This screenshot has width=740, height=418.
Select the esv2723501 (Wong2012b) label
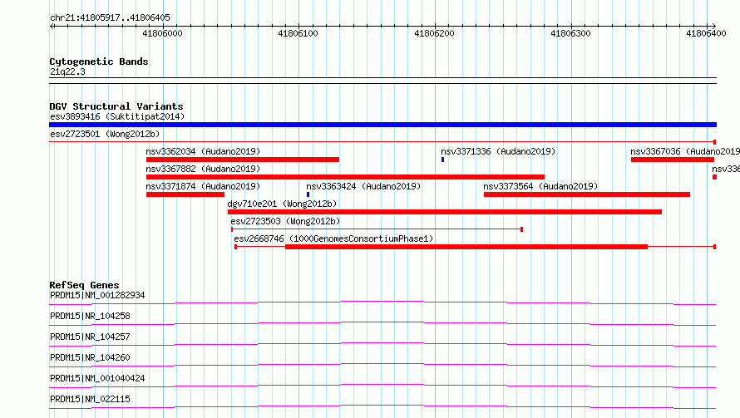click(x=105, y=134)
